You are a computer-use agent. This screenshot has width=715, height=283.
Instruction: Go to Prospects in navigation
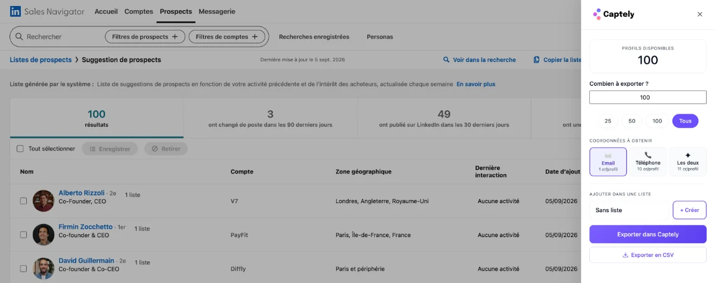(176, 11)
